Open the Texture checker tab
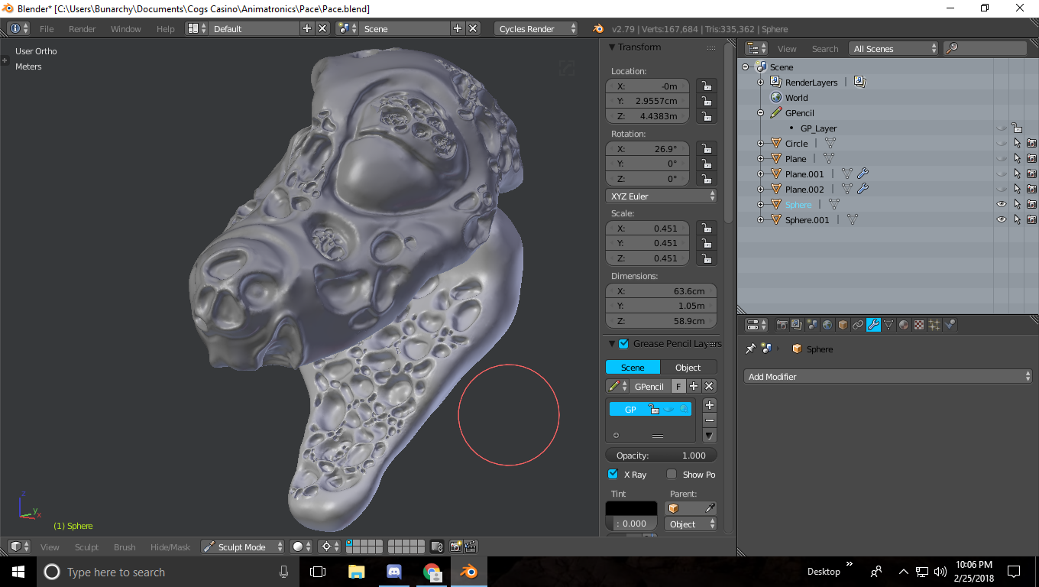Viewport: 1039px width, 587px height. [x=919, y=325]
